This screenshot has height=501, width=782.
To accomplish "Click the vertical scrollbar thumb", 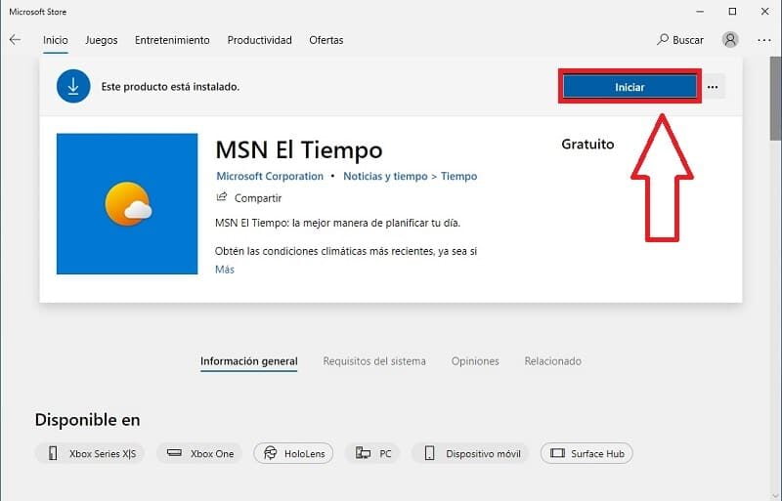I will pyautogui.click(x=776, y=98).
